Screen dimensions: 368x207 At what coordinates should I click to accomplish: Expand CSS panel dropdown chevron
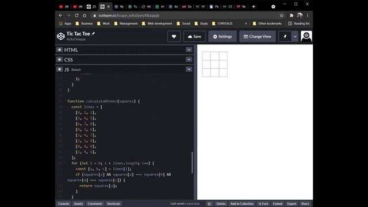click(x=189, y=60)
